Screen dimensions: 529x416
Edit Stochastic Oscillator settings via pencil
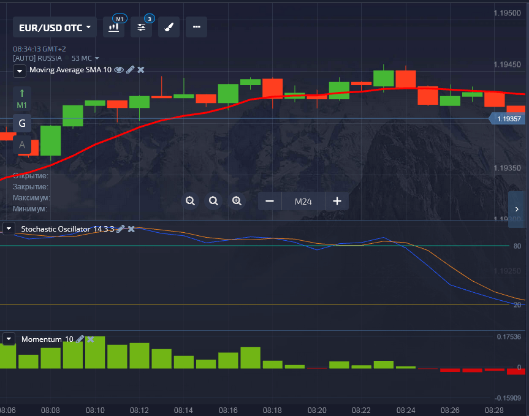[121, 229]
